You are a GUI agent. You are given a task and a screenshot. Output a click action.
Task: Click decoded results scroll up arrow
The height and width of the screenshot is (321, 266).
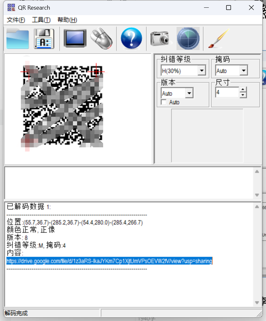[x=257, y=207]
